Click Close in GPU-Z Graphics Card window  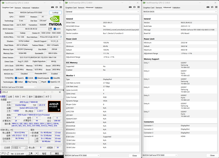tap(57, 88)
